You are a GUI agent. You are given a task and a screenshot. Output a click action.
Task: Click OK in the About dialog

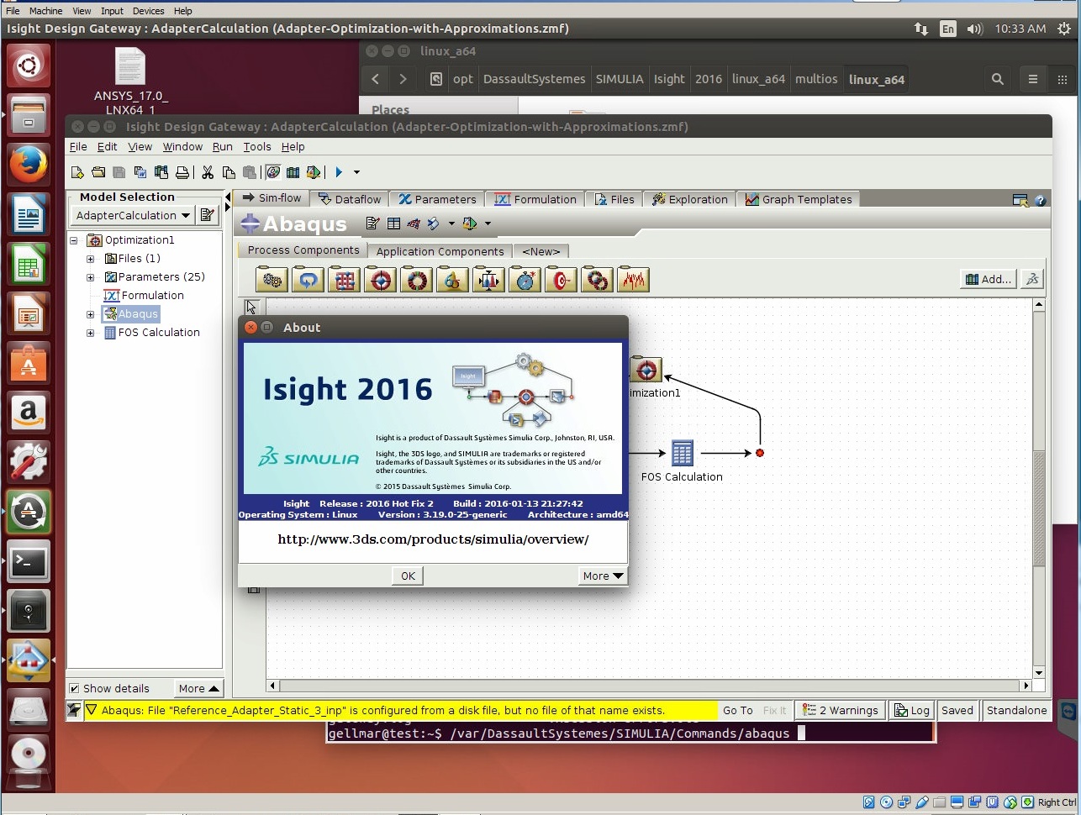pos(408,576)
